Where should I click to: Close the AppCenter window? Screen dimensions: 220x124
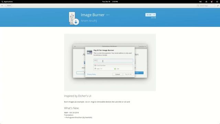tap(2, 6)
